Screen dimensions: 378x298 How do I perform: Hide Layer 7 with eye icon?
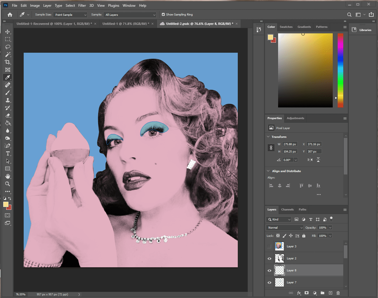(269, 282)
